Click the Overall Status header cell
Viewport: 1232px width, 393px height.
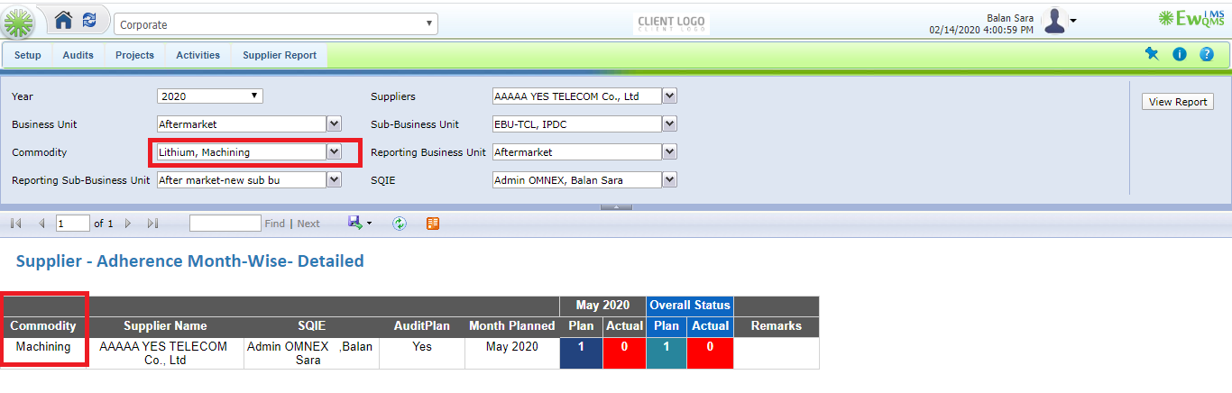690,306
